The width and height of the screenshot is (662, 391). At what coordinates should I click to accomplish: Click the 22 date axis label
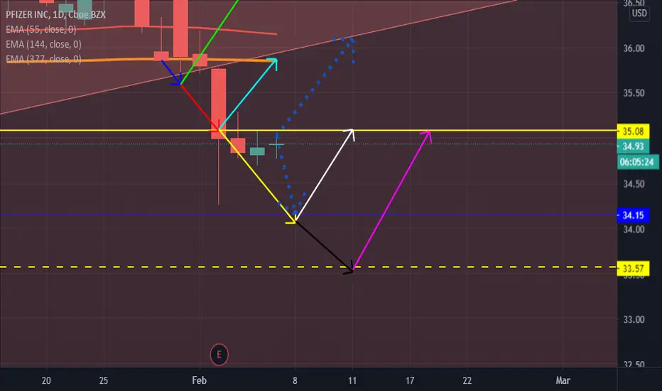467,380
